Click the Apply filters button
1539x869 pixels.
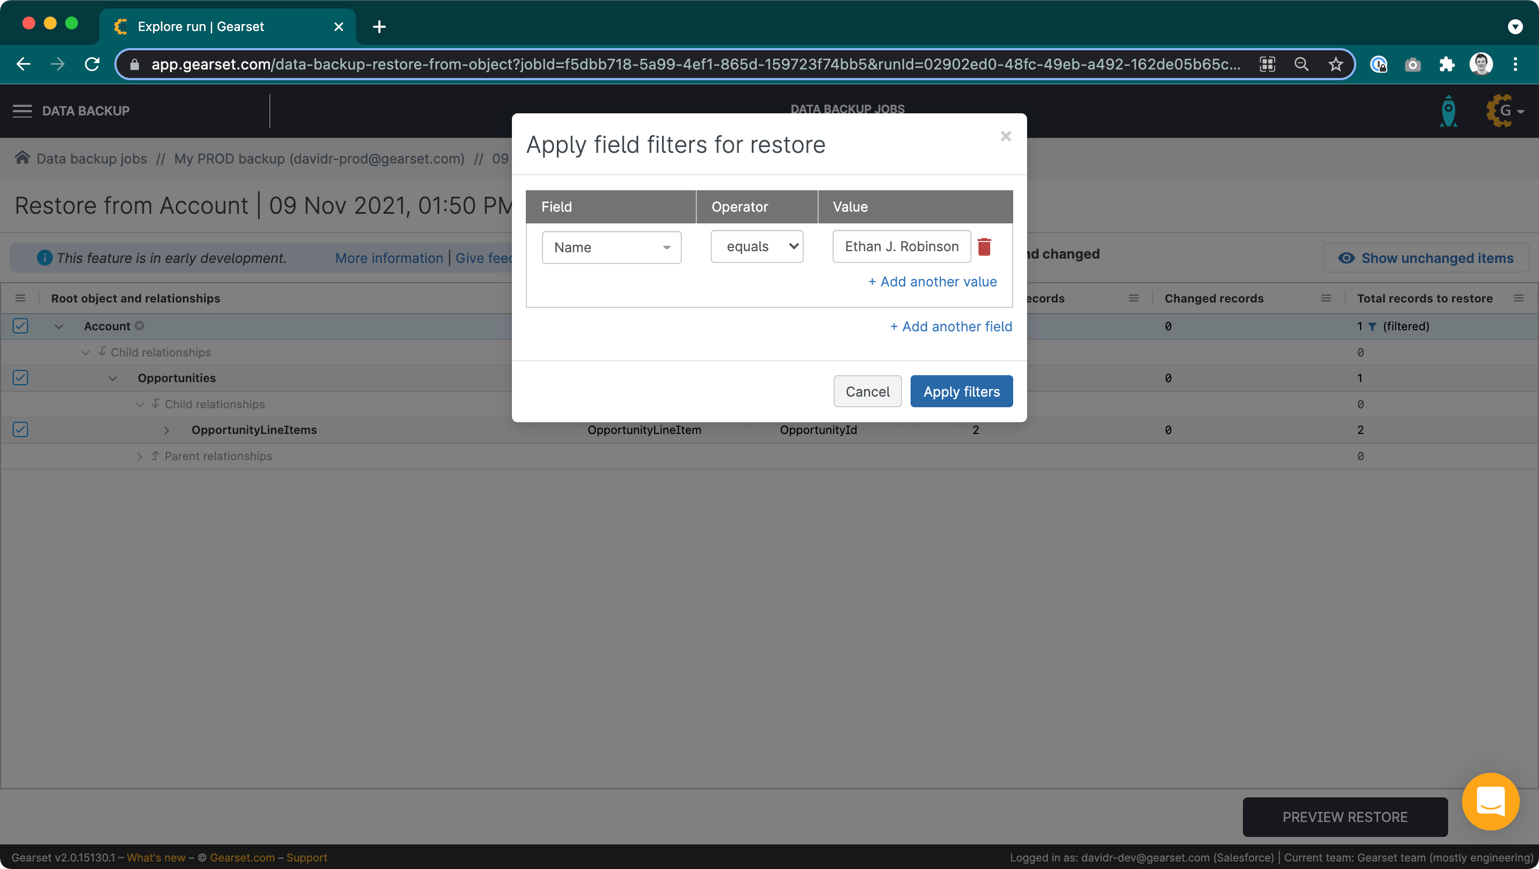[x=961, y=391]
